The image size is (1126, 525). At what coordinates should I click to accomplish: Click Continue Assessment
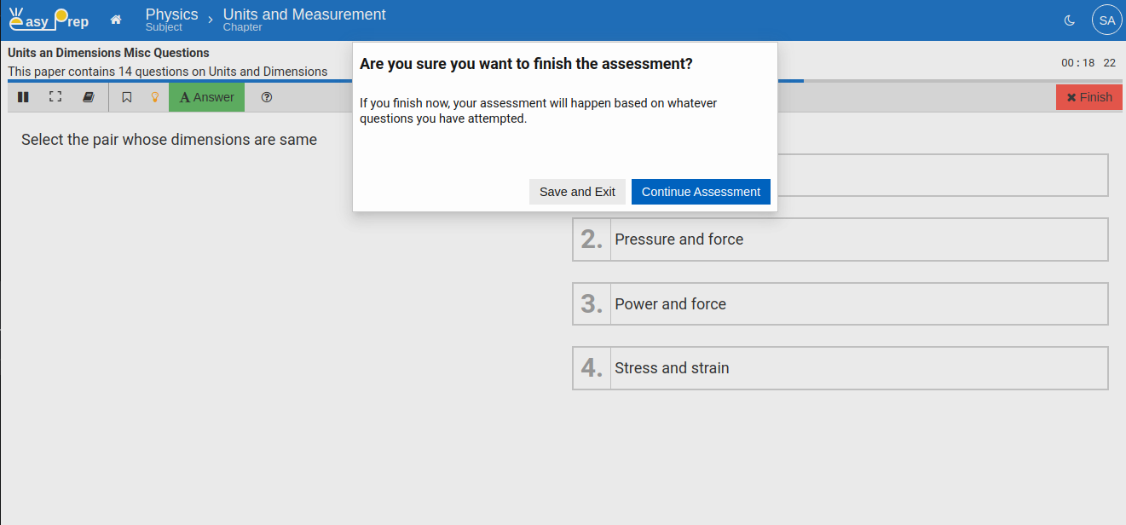coord(701,191)
